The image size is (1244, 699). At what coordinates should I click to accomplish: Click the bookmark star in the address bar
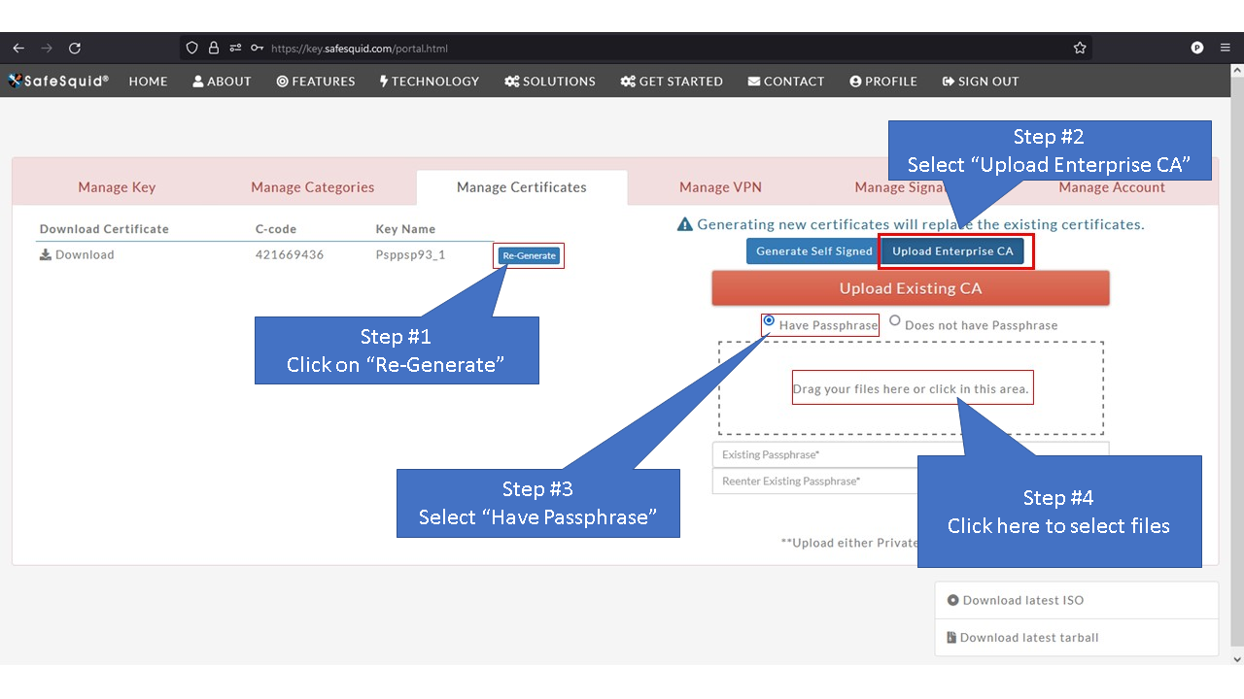(1079, 47)
